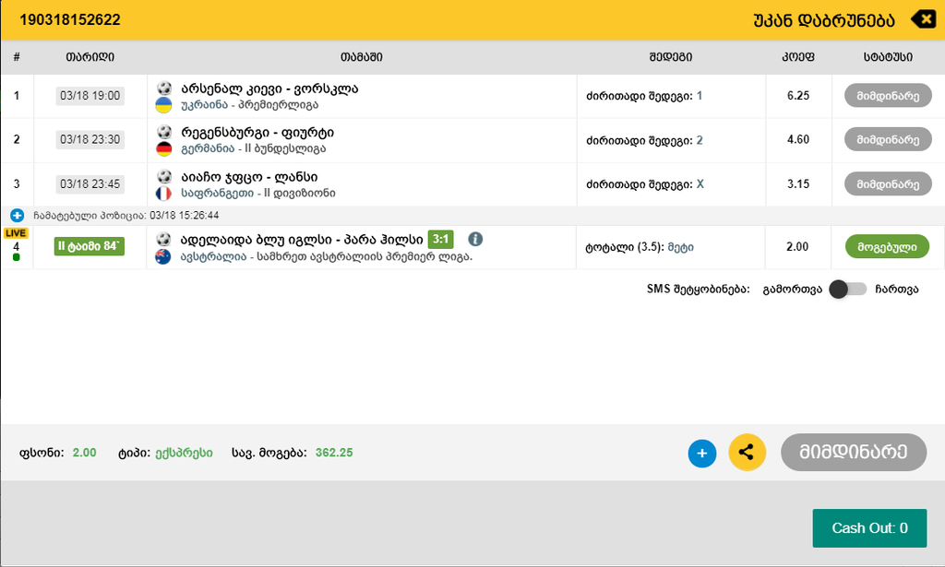Click the Germany flag icon
This screenshot has height=567, width=945.
(x=164, y=148)
